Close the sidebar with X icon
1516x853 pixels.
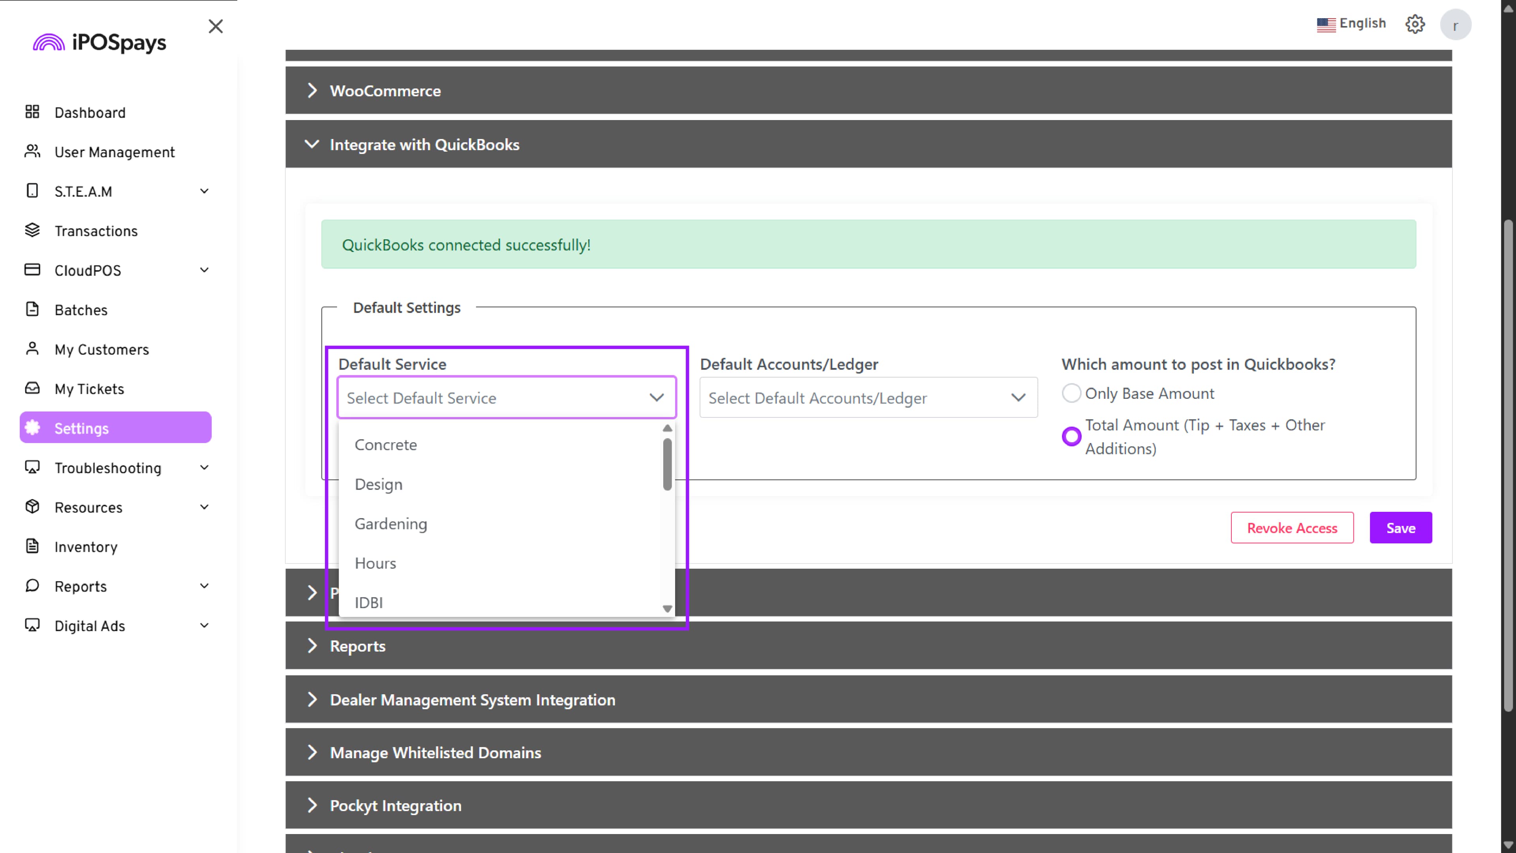(x=216, y=26)
